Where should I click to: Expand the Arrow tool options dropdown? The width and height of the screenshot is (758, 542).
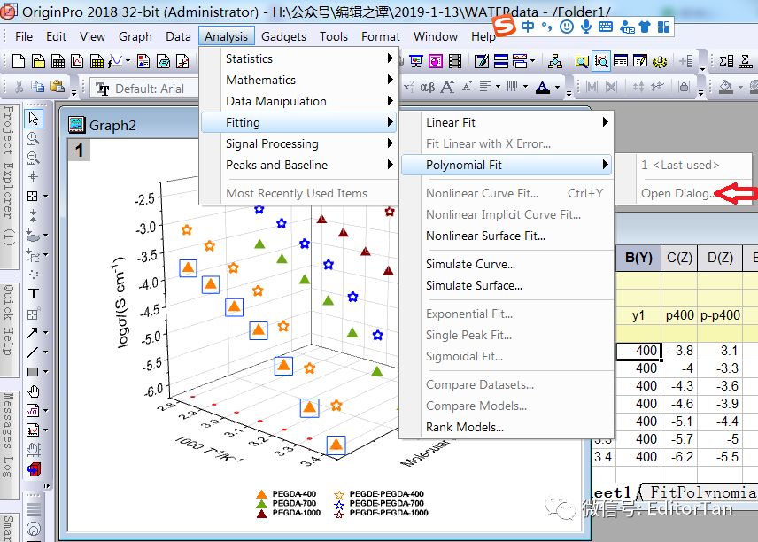pyautogui.click(x=45, y=333)
